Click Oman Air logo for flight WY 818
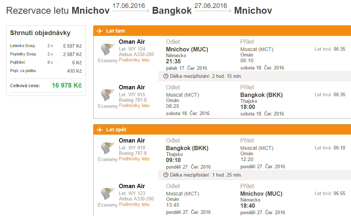 108,148
